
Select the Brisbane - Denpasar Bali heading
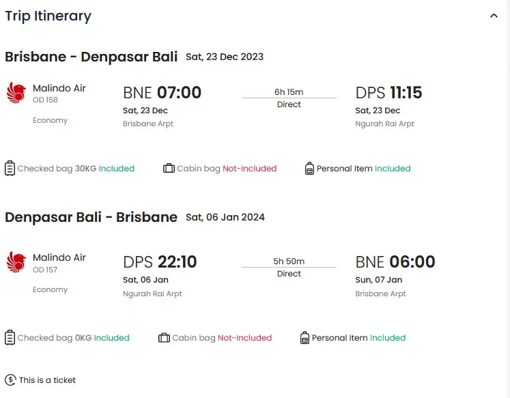click(91, 57)
